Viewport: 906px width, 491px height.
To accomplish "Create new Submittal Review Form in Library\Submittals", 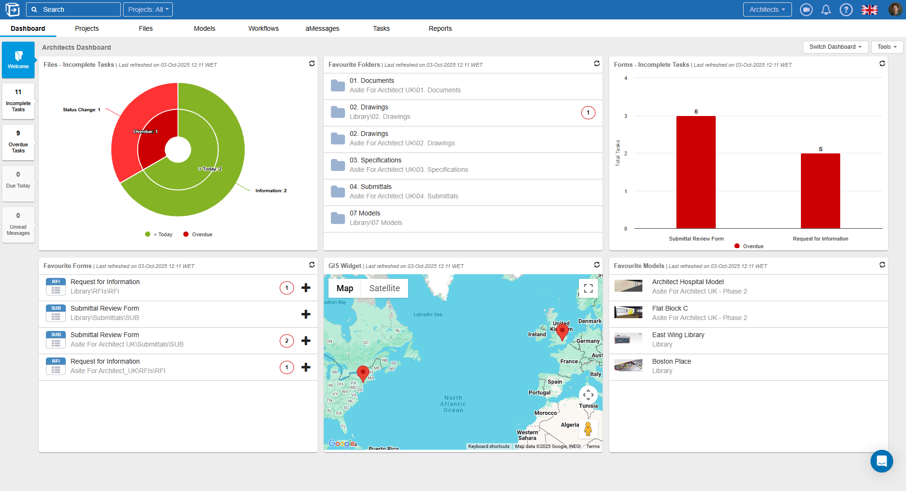I will point(306,314).
